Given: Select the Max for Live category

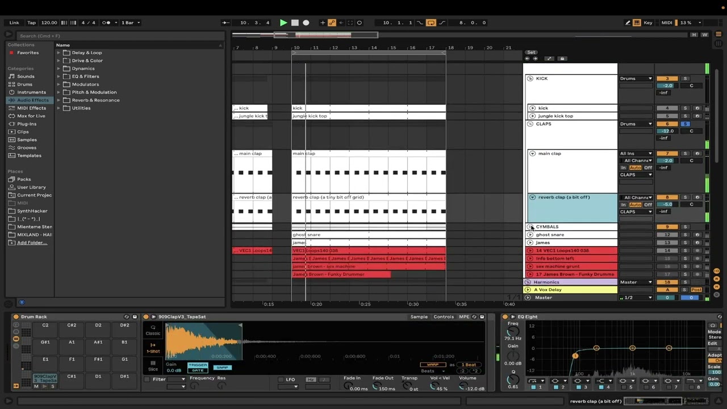Looking at the screenshot, I should coord(31,116).
